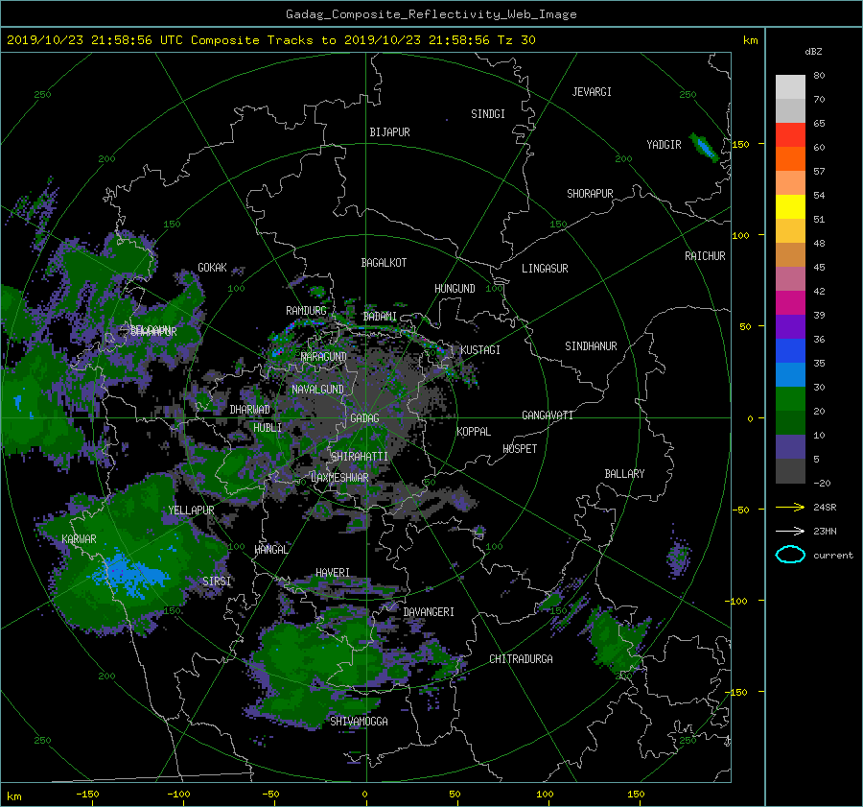Click the BAGALKOT label
Image resolution: width=863 pixels, height=807 pixels.
click(x=384, y=263)
